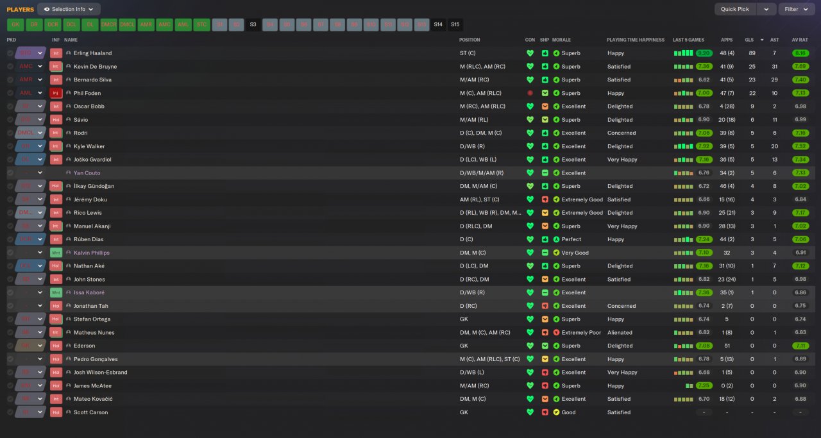
Task: Sort by the GLS column header
Action: click(x=749, y=40)
